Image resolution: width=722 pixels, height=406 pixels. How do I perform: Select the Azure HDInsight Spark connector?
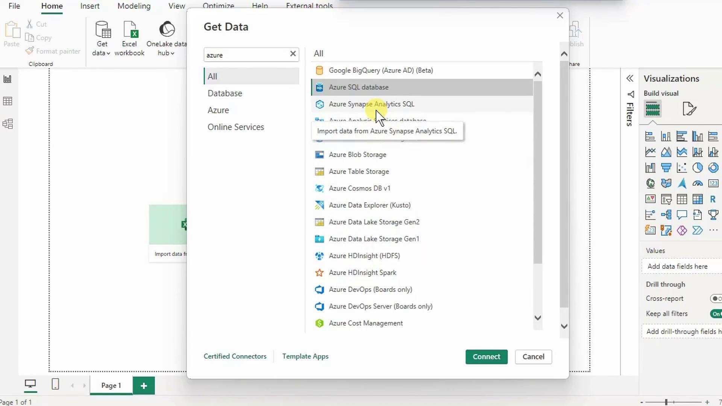pos(362,273)
